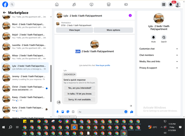Click the Aa message input field
The image size is (185, 136).
(101, 112)
